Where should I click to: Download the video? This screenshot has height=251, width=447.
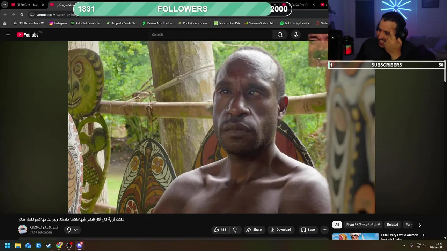coord(281,230)
